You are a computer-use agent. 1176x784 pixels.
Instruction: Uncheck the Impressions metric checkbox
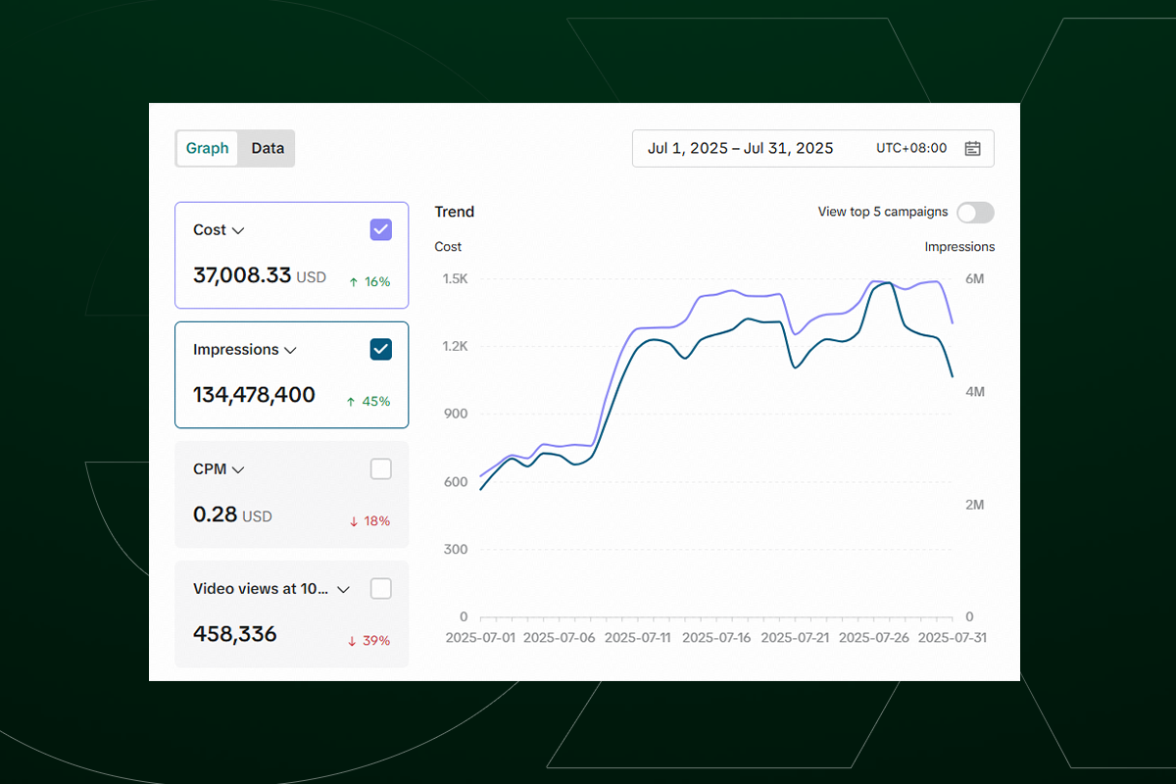coord(380,349)
